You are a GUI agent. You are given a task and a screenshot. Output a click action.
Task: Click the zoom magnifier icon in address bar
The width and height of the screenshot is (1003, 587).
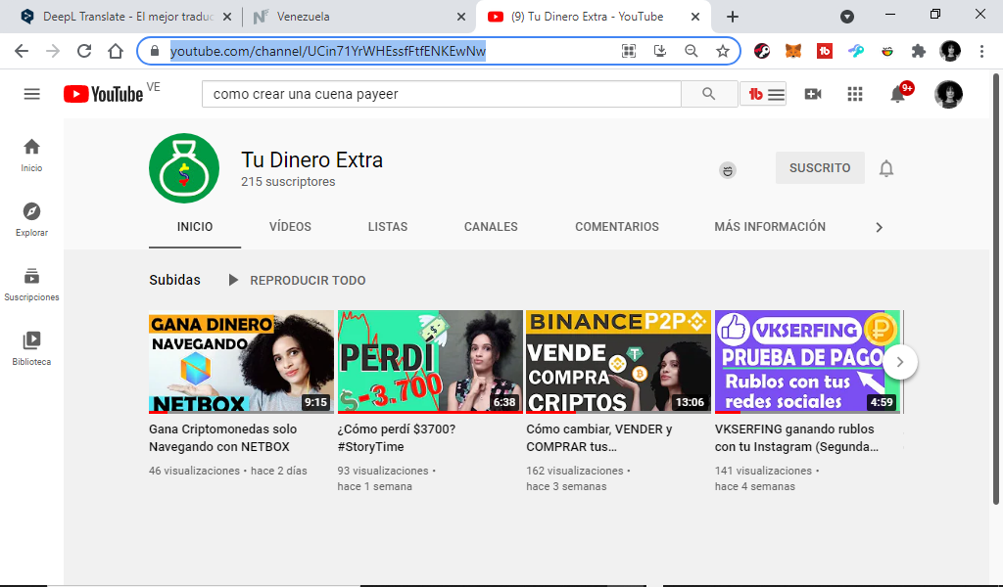pyautogui.click(x=692, y=51)
